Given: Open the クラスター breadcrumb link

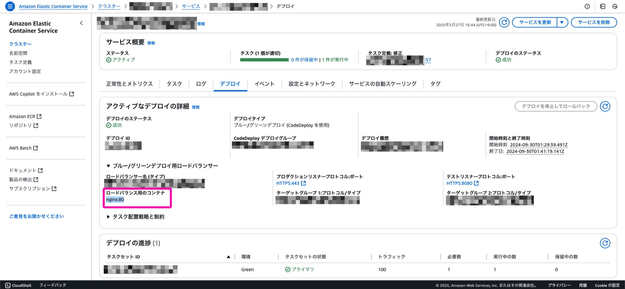Looking at the screenshot, I should (109, 7).
